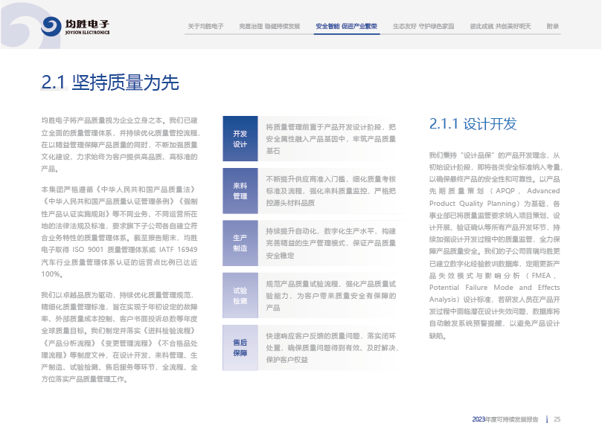
Task: Click the 开发设计 dark blue block
Action: pos(240,138)
